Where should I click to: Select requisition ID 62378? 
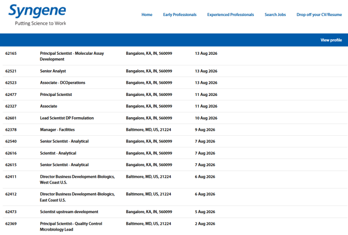coord(11,130)
